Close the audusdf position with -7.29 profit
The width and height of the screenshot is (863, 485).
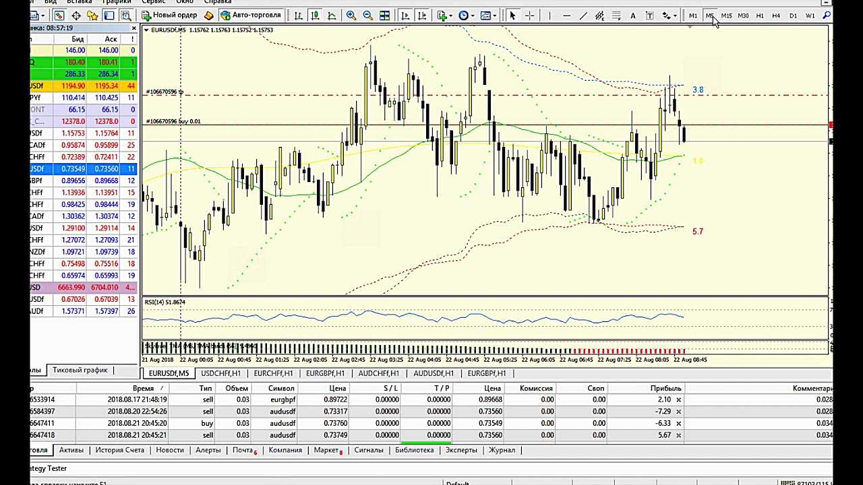click(x=678, y=412)
